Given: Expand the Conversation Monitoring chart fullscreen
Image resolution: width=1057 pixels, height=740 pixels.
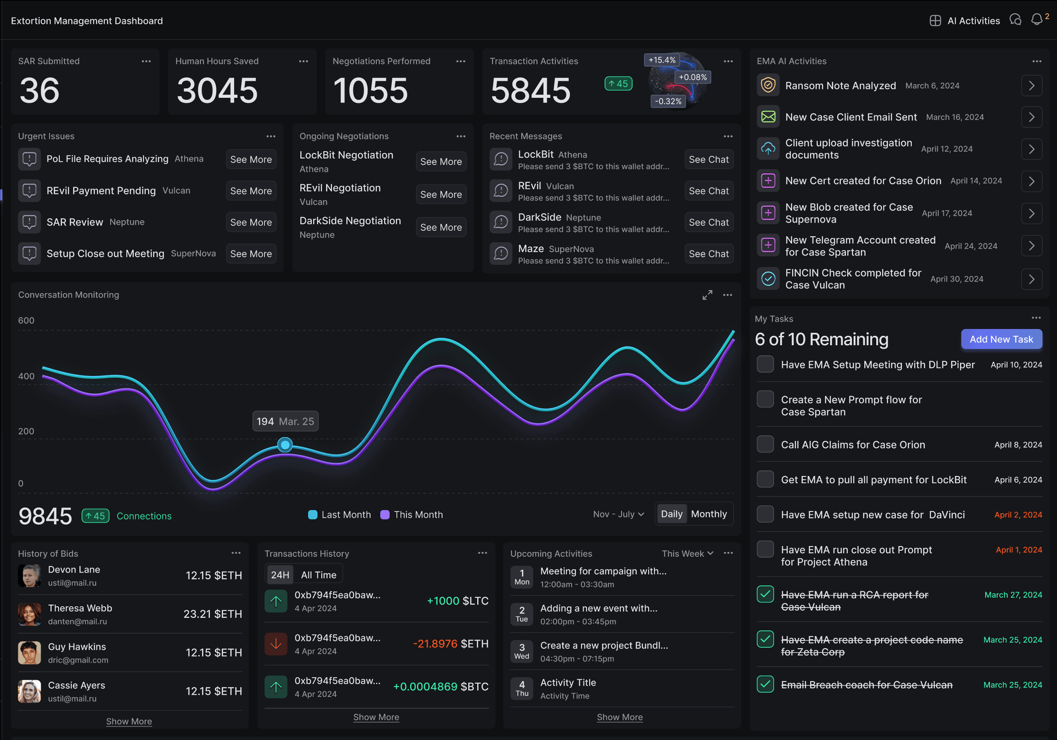Looking at the screenshot, I should coord(707,295).
